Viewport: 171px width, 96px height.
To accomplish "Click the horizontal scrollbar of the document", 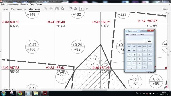I will [x=94, y=90].
